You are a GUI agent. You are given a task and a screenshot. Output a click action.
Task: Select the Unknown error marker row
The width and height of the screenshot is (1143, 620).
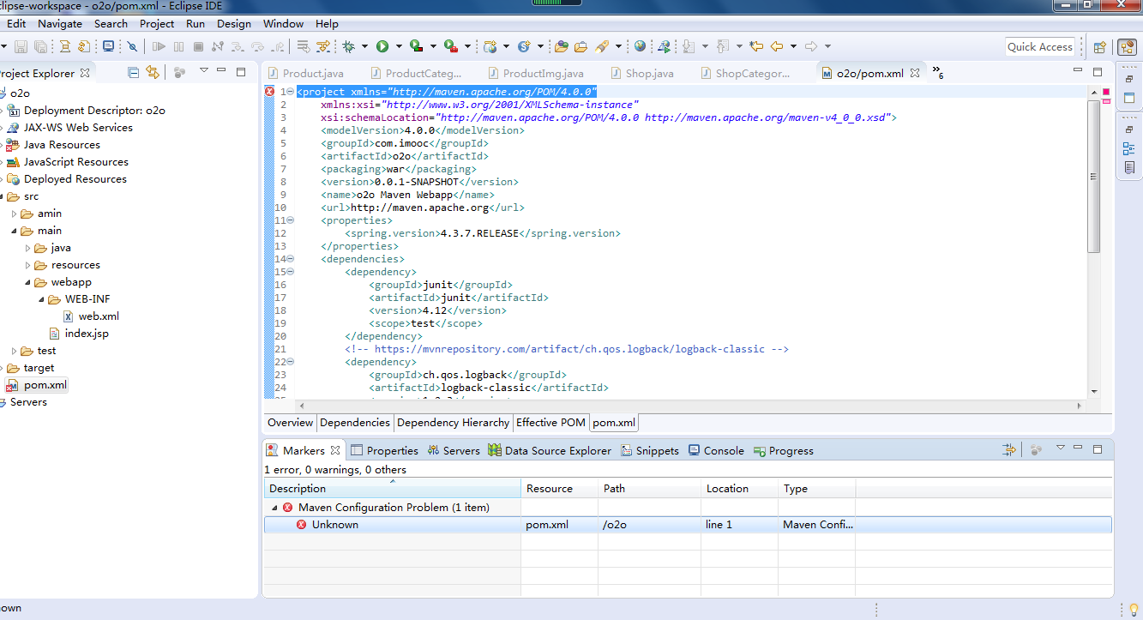pos(688,525)
